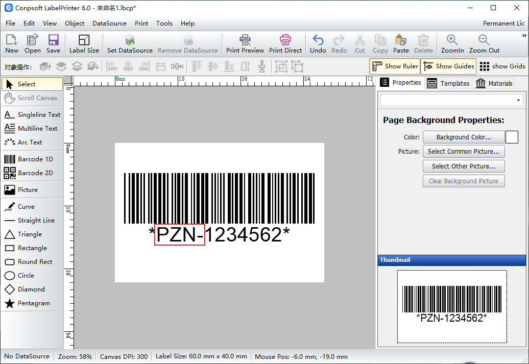Switch to the Properties tab
The height and width of the screenshot is (364, 529).
[400, 83]
